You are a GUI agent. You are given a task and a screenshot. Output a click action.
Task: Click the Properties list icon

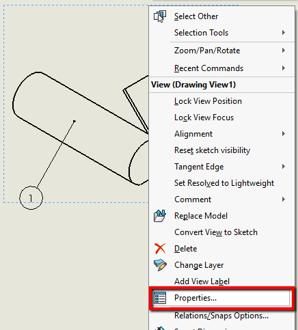(160, 298)
